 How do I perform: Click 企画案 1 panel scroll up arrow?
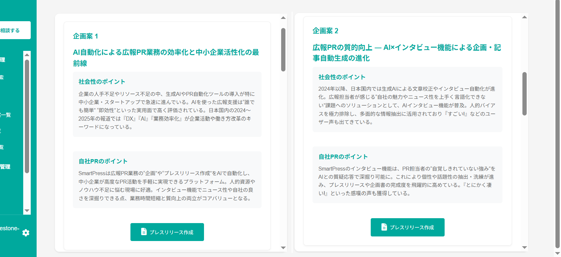coord(283,18)
